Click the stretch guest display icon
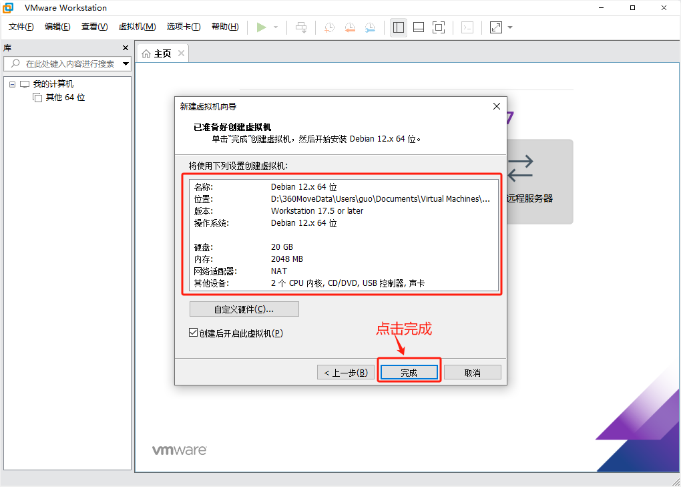The height and width of the screenshot is (487, 681). [x=496, y=27]
